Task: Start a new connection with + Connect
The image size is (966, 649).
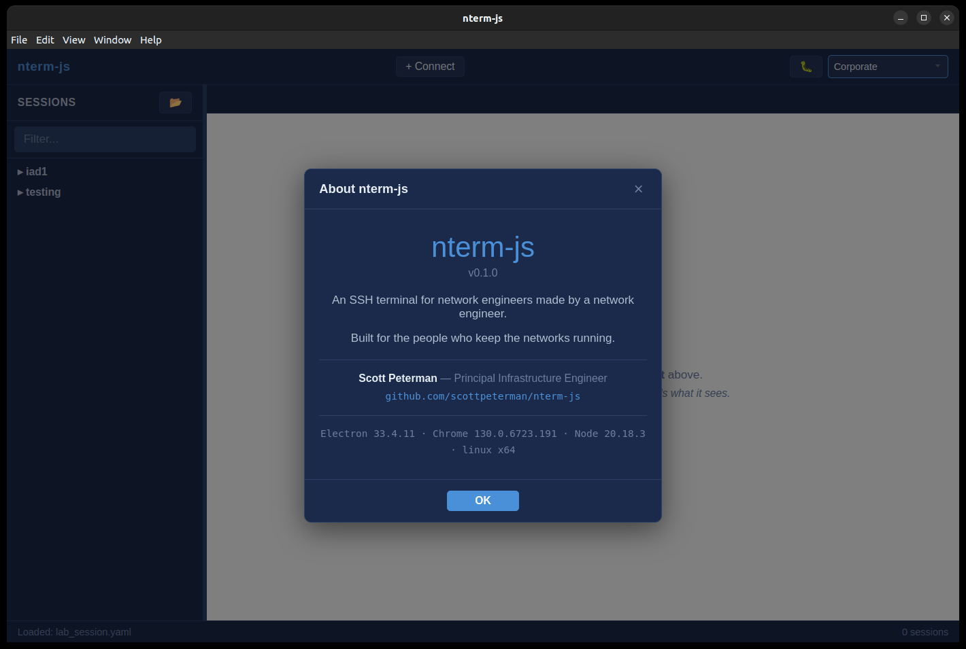Action: (430, 66)
